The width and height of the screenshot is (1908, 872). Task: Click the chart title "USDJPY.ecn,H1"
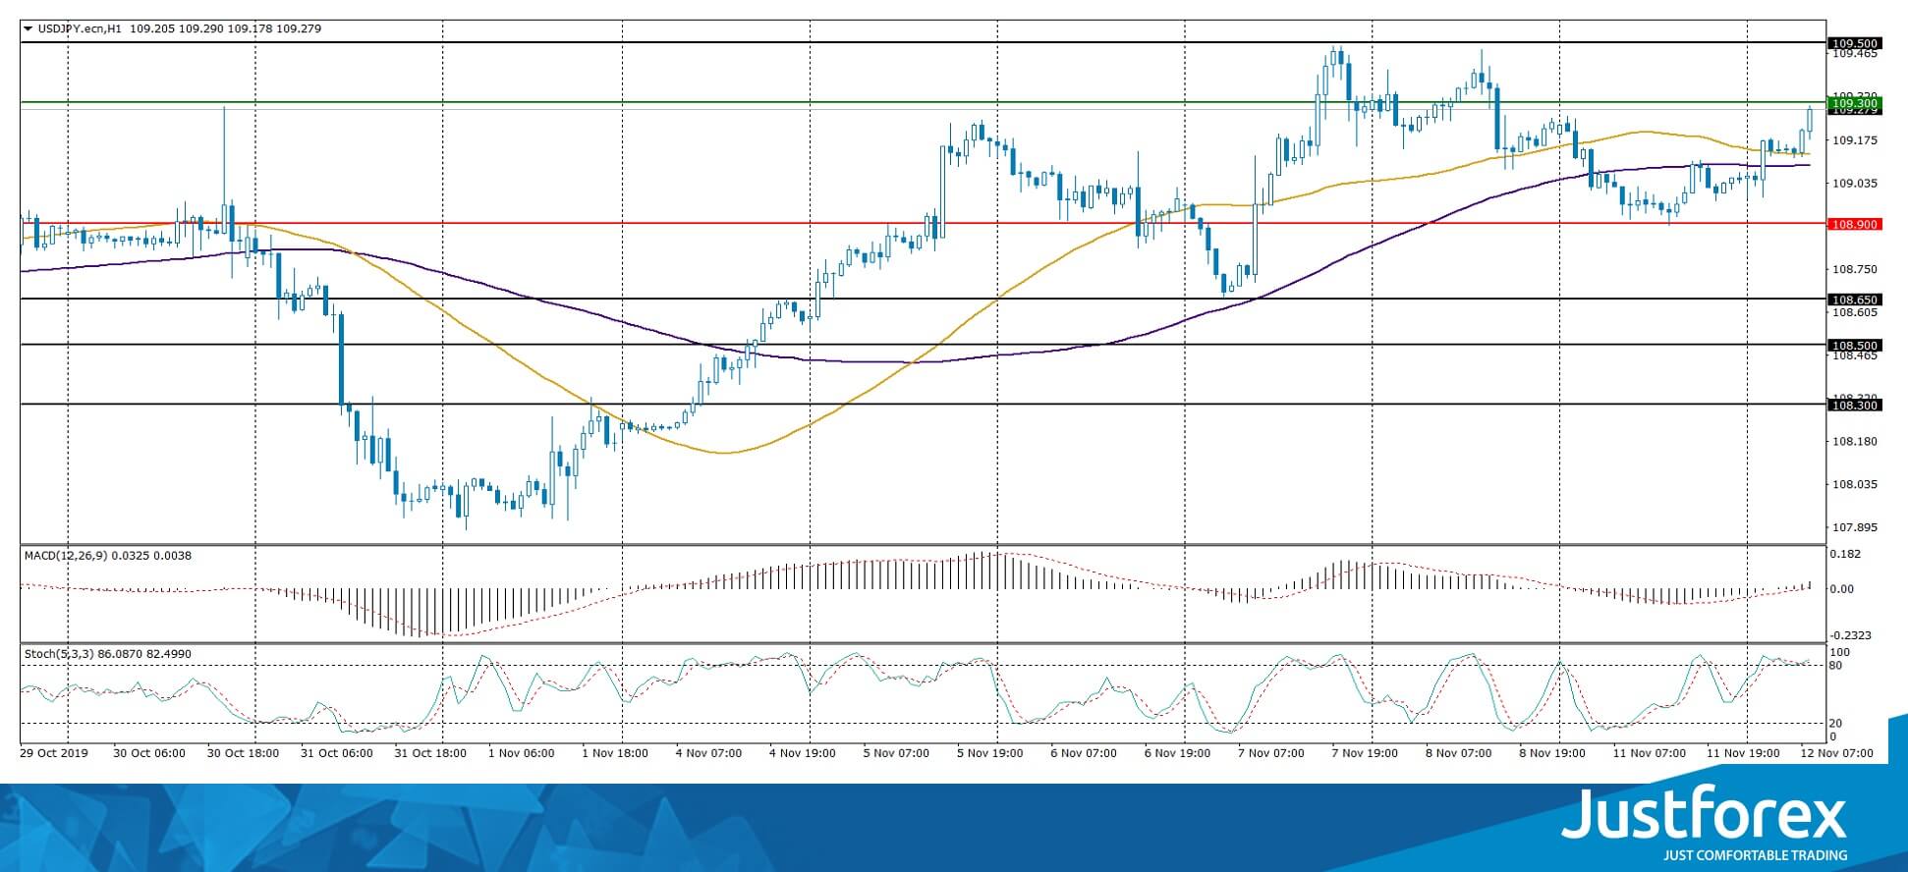coord(79,29)
